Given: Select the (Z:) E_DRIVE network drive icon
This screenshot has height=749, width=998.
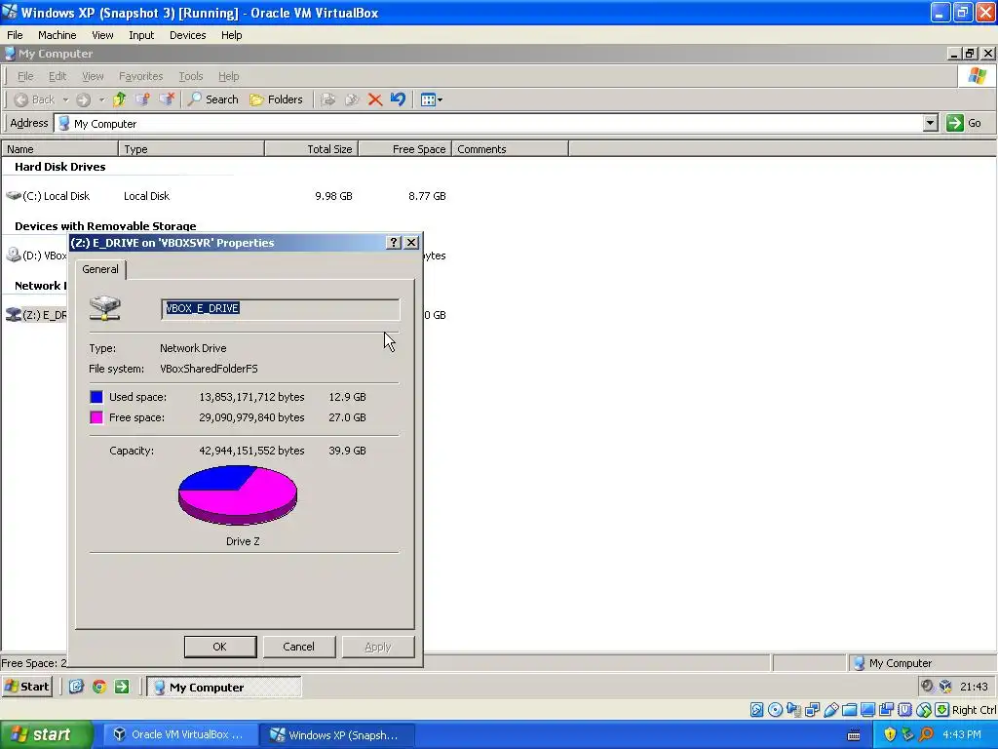Looking at the screenshot, I should [x=14, y=315].
